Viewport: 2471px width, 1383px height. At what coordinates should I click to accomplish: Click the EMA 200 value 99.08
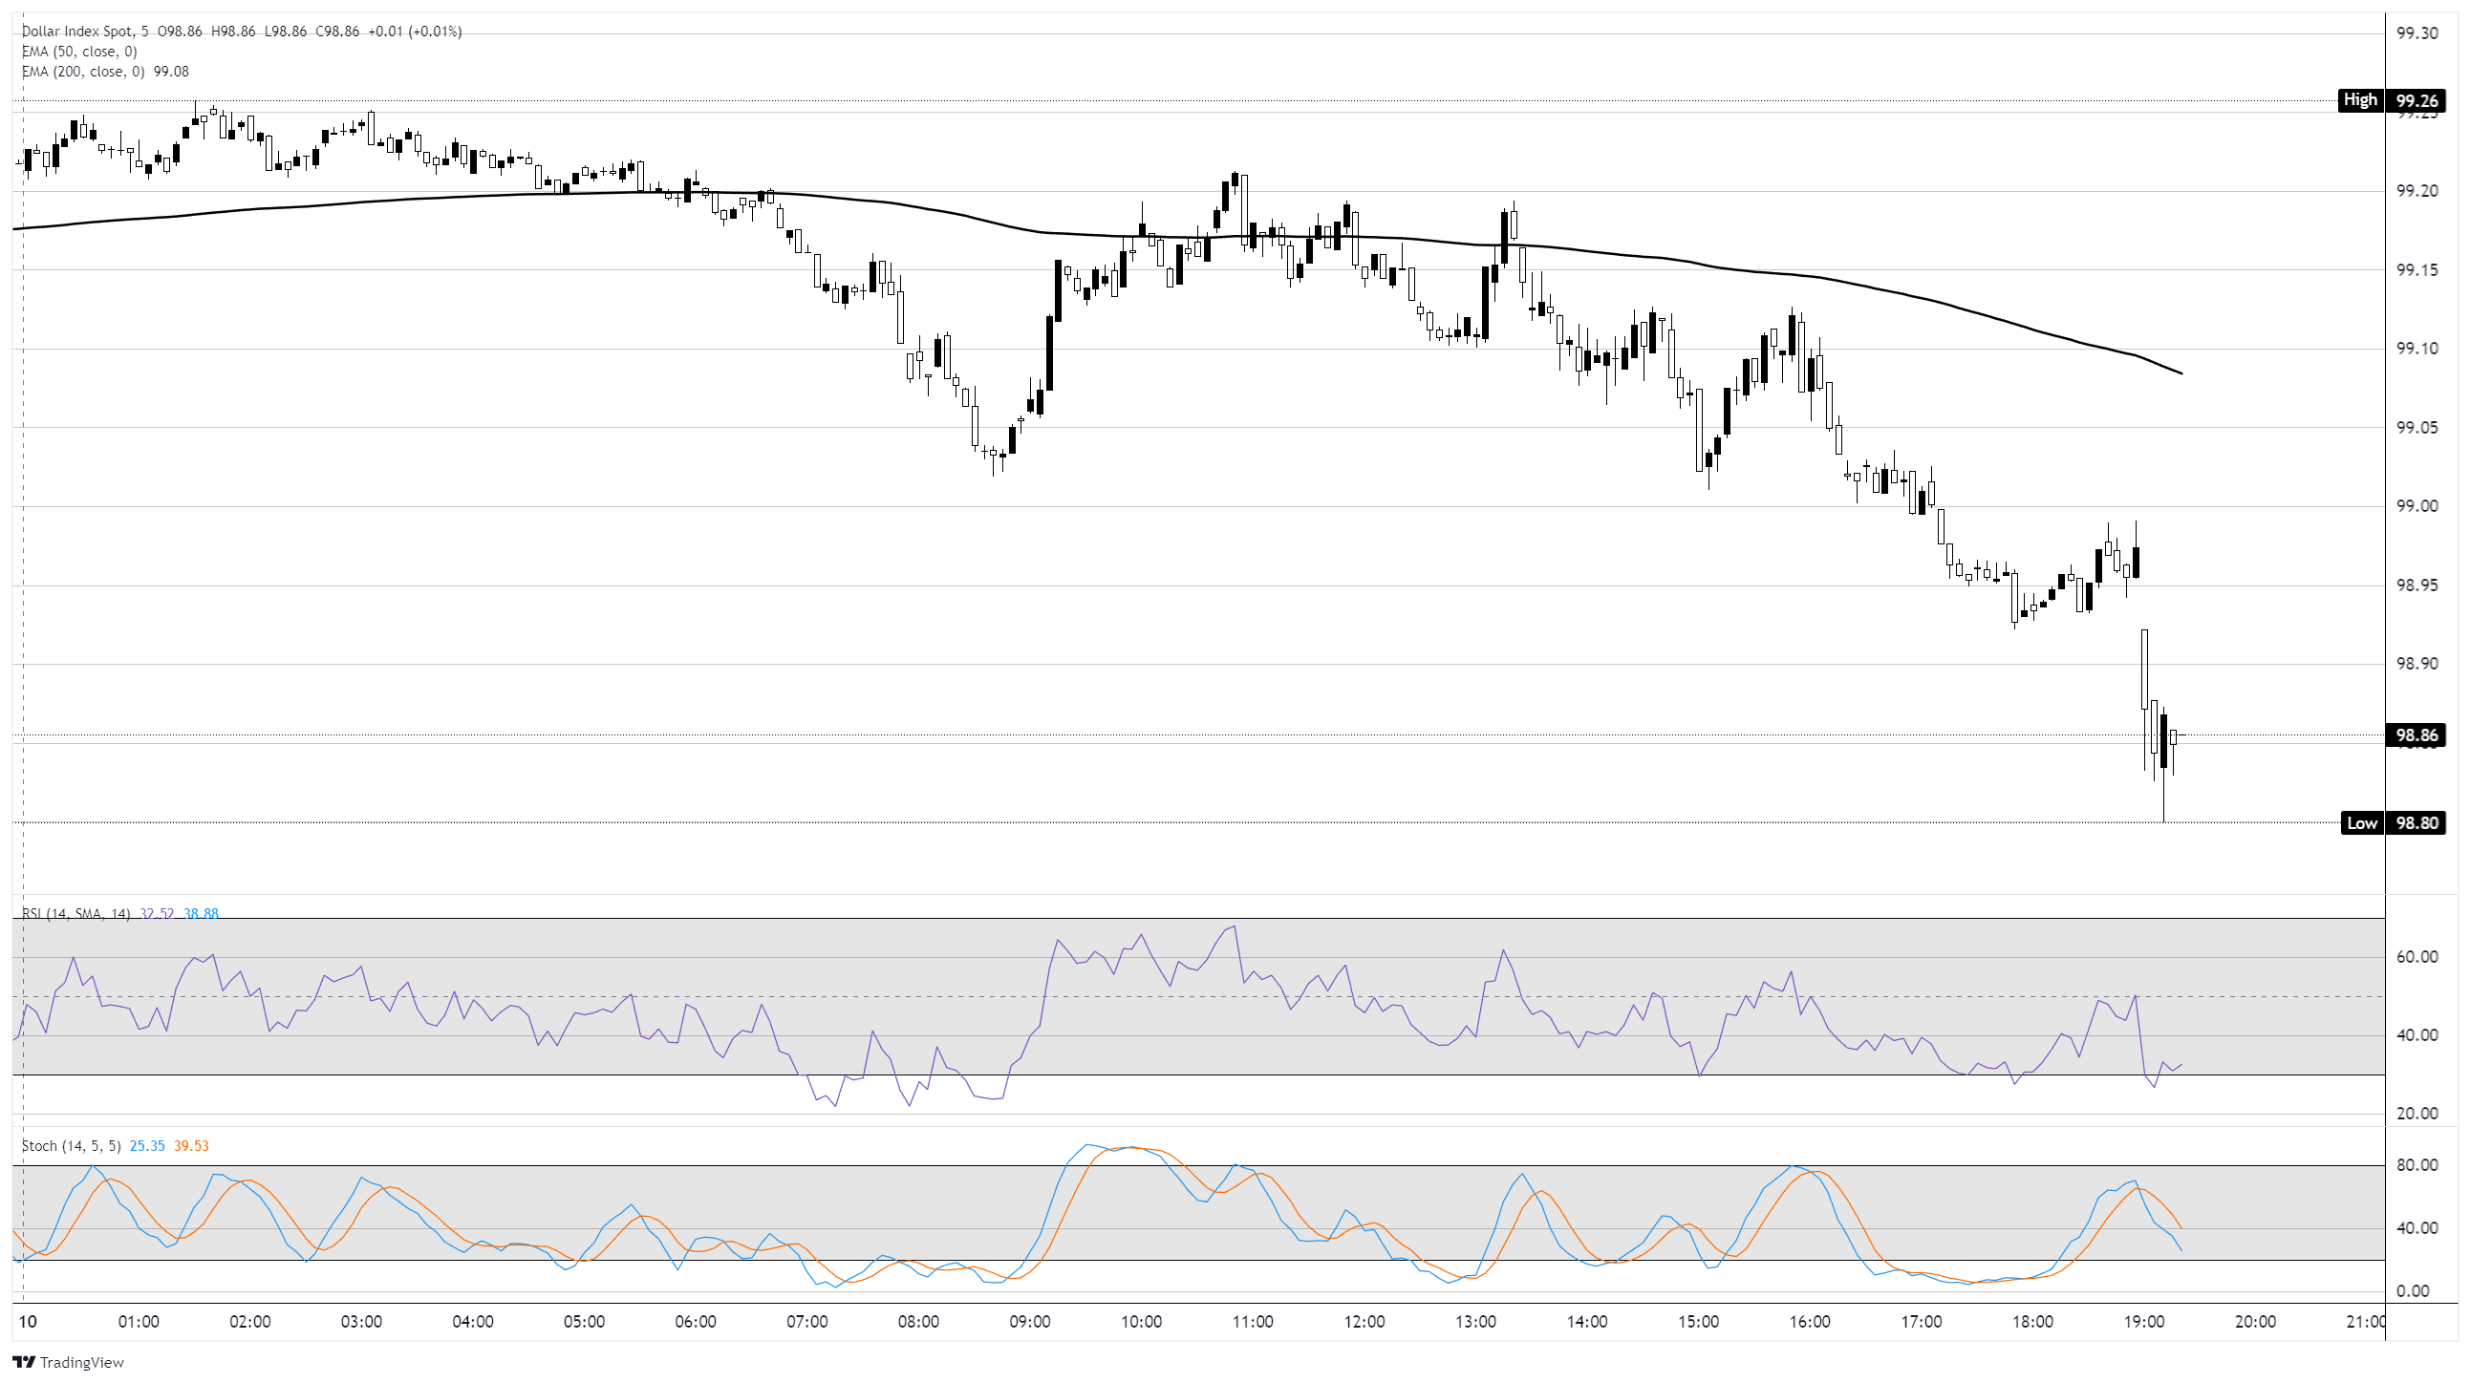pos(171,72)
